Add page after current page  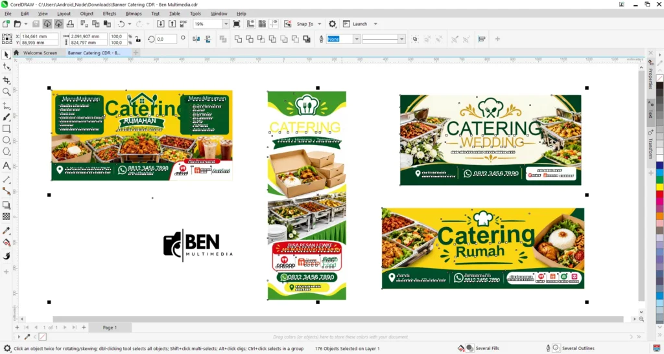[x=84, y=327]
